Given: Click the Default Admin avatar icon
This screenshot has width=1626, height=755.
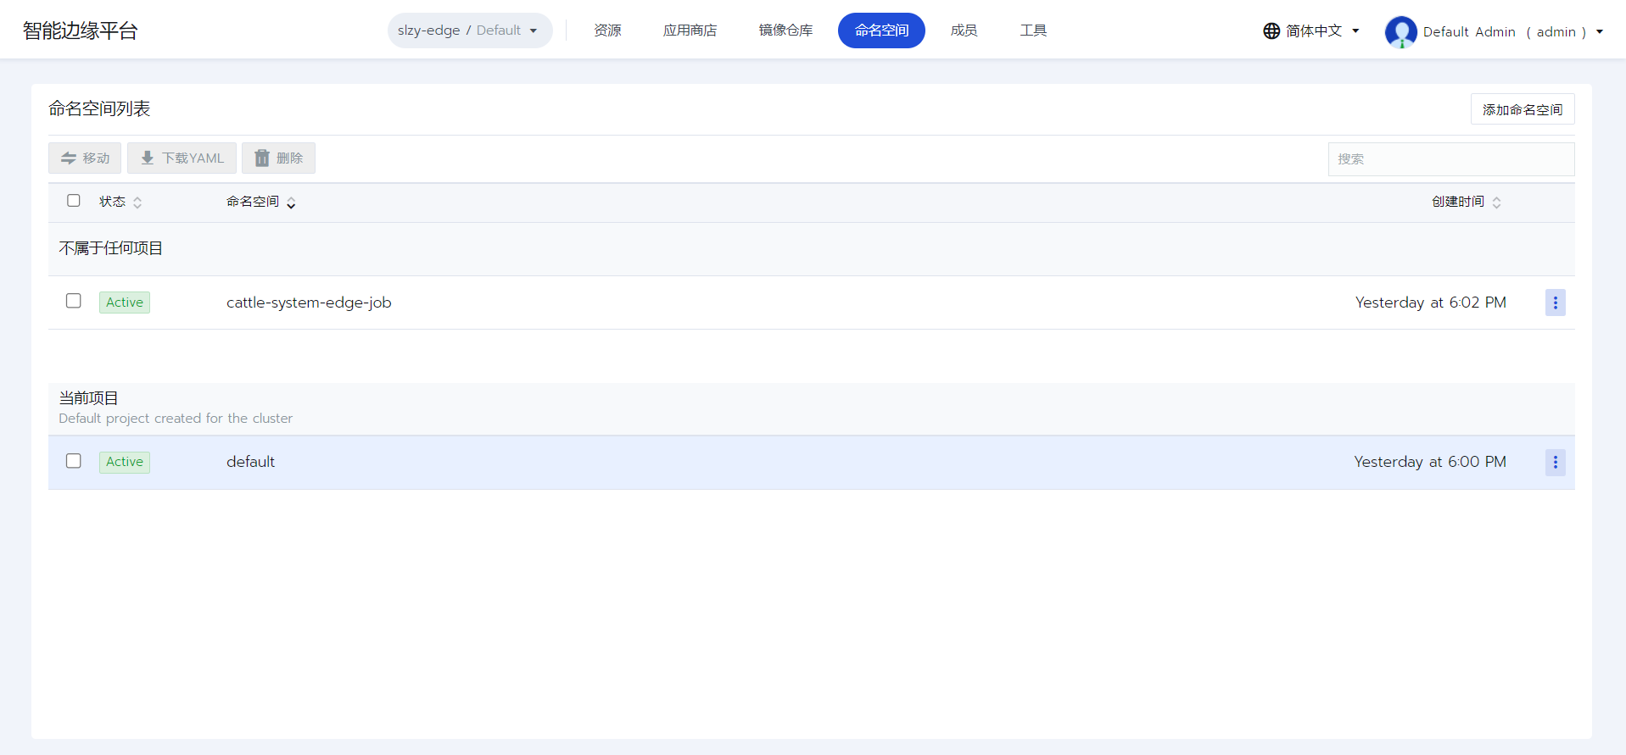Looking at the screenshot, I should tap(1400, 32).
